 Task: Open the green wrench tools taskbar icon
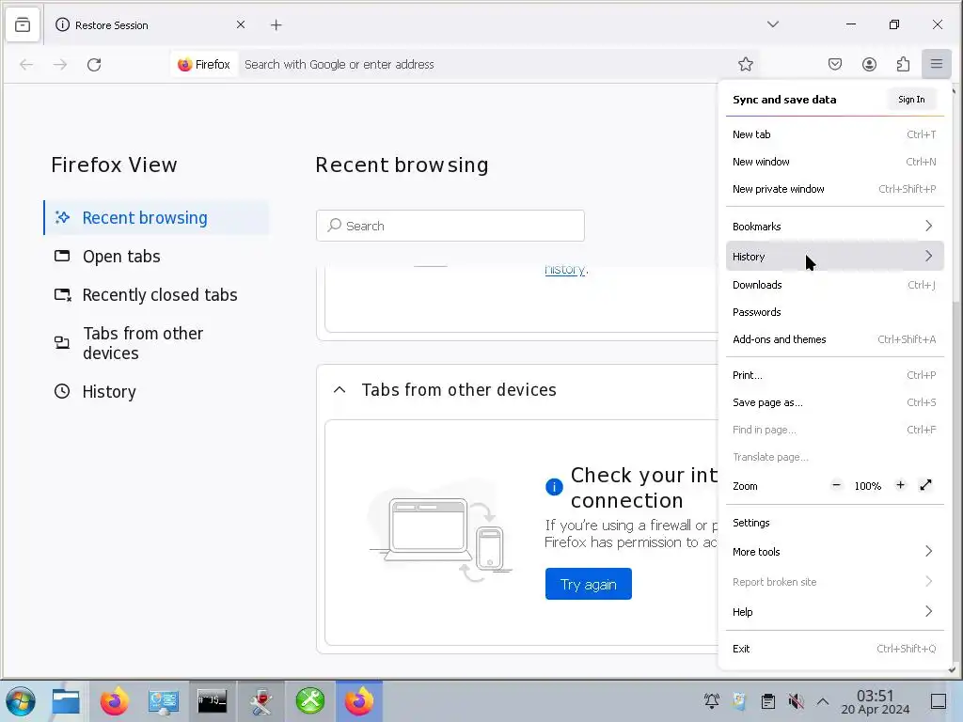310,701
